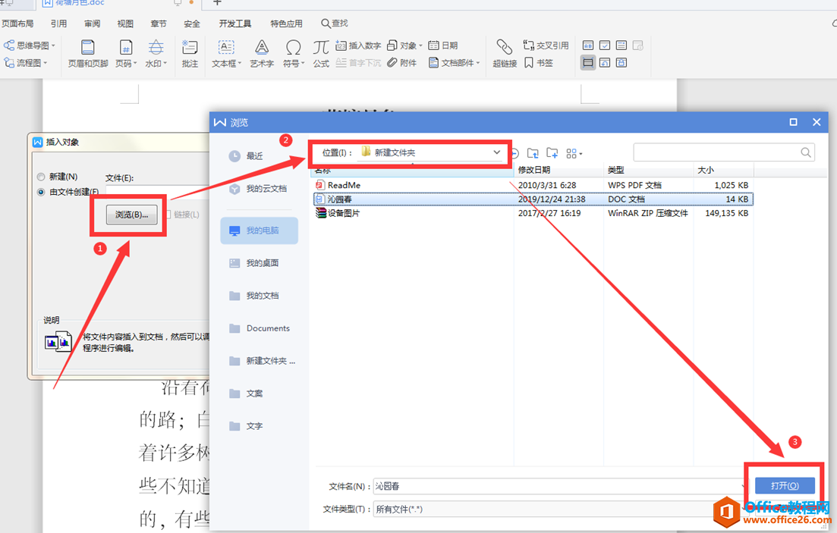This screenshot has width=837, height=533.
Task: Go to 我的云文档 in sidebar
Action: pos(260,188)
